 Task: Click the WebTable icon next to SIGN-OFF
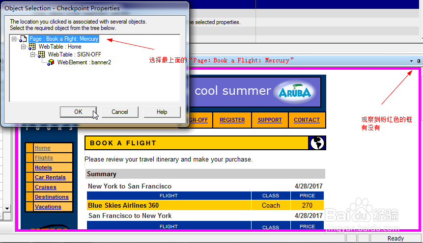(41, 54)
